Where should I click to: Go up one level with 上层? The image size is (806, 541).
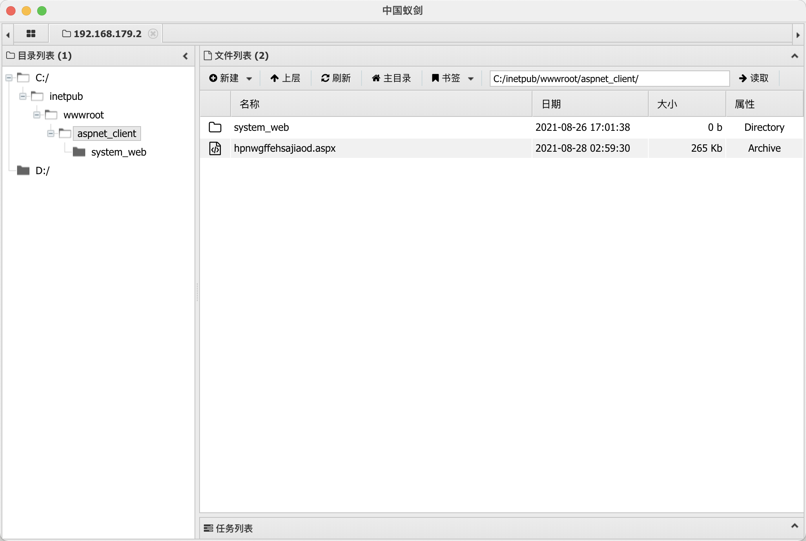[x=286, y=78]
